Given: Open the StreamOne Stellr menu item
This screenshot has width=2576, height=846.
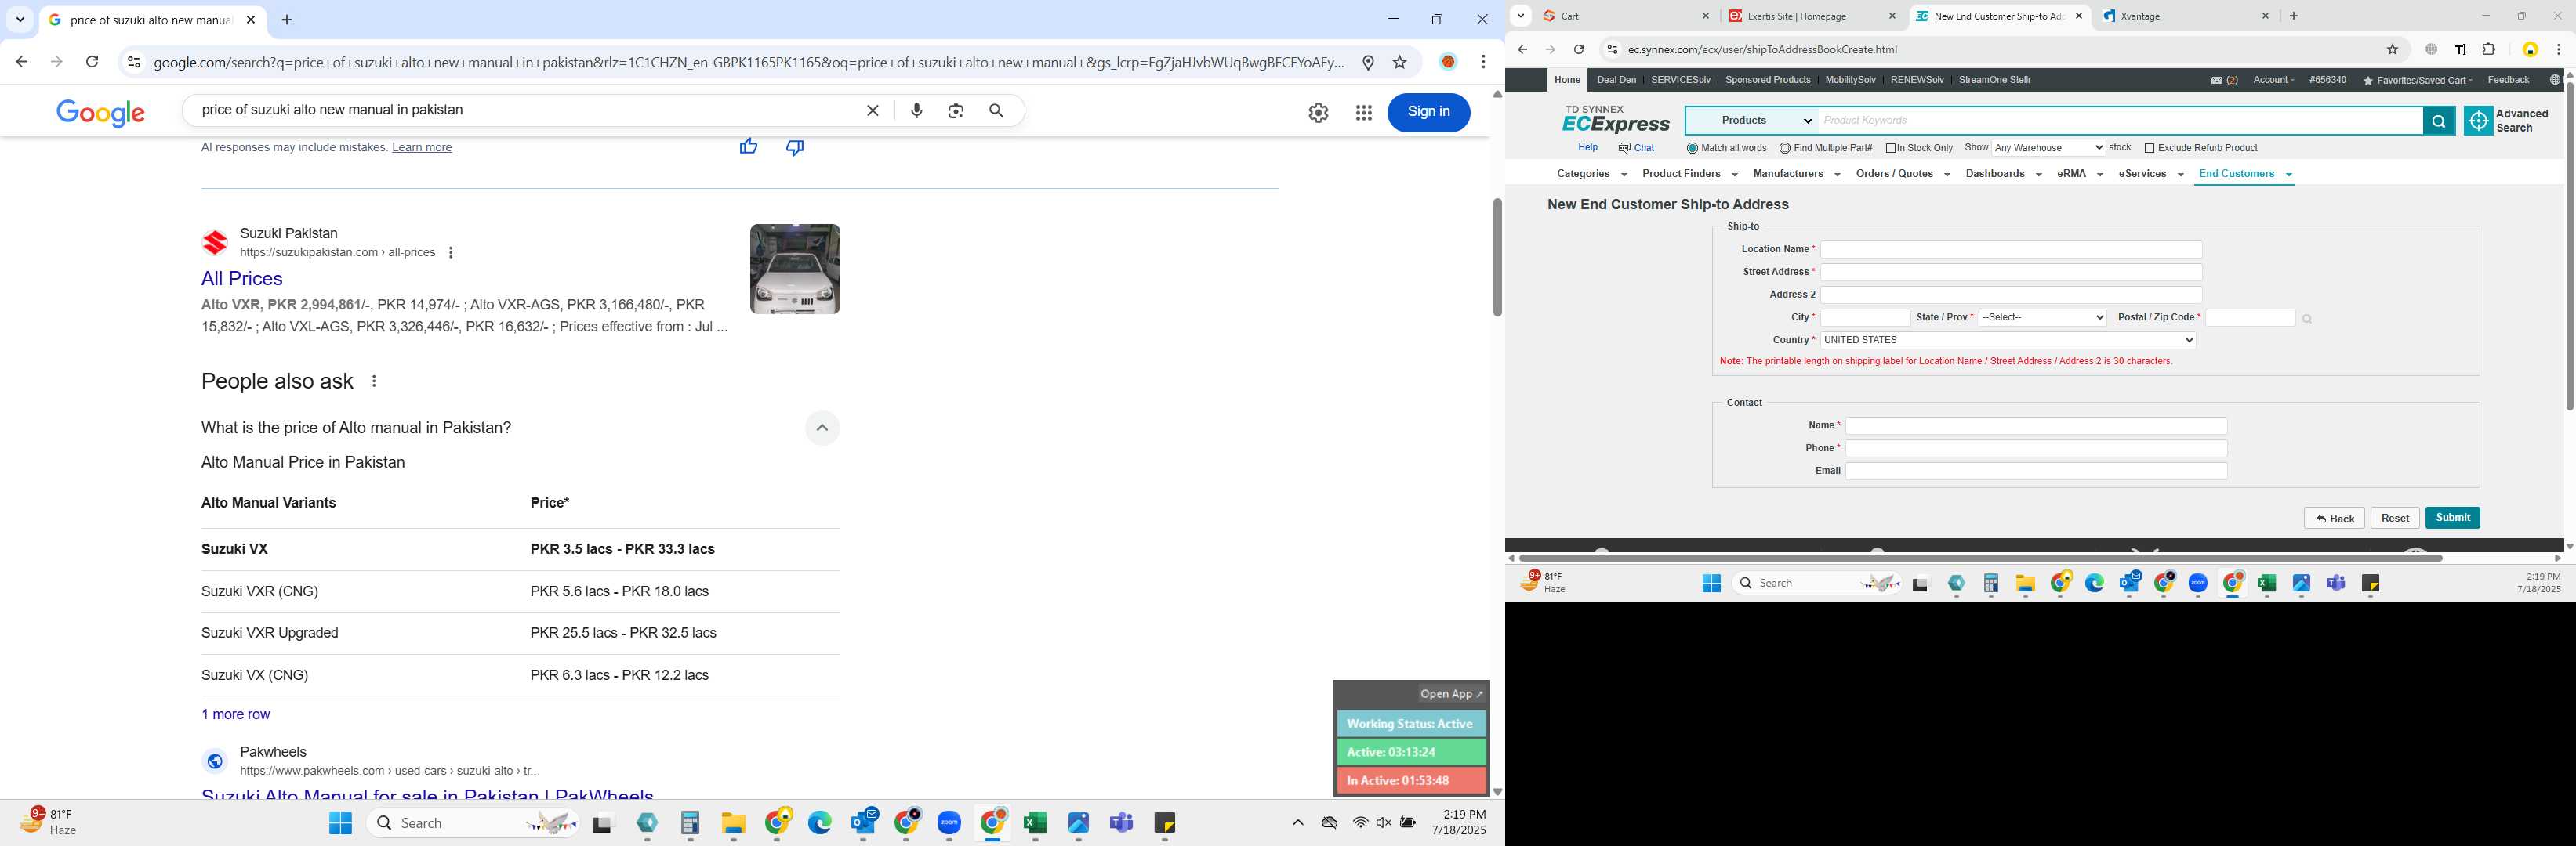Looking at the screenshot, I should point(1994,80).
